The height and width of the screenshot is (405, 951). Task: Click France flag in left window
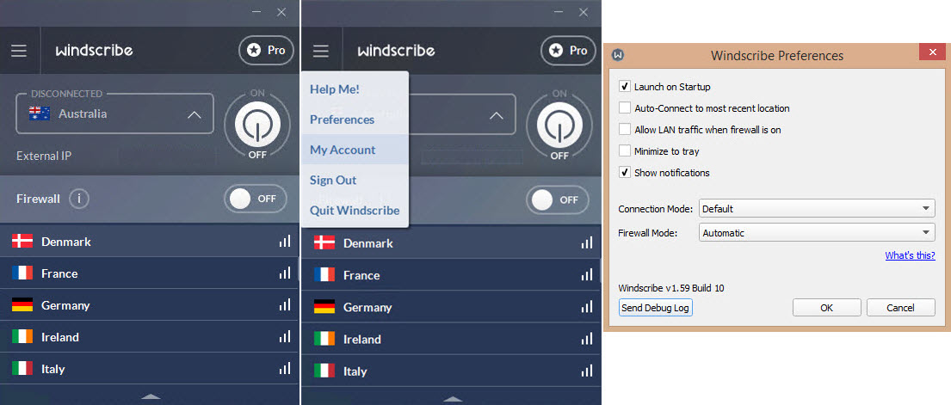[22, 273]
